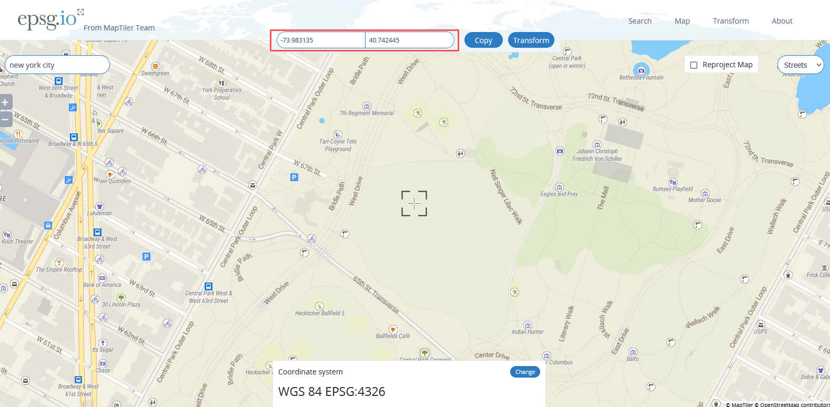
Task: Open the Transform page from top navigation
Action: point(731,21)
